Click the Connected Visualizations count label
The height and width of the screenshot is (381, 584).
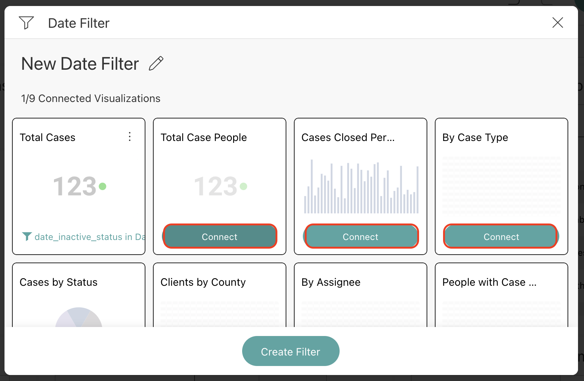tap(91, 98)
